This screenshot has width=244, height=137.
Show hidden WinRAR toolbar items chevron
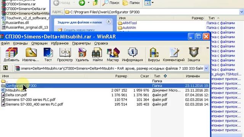click(207, 48)
